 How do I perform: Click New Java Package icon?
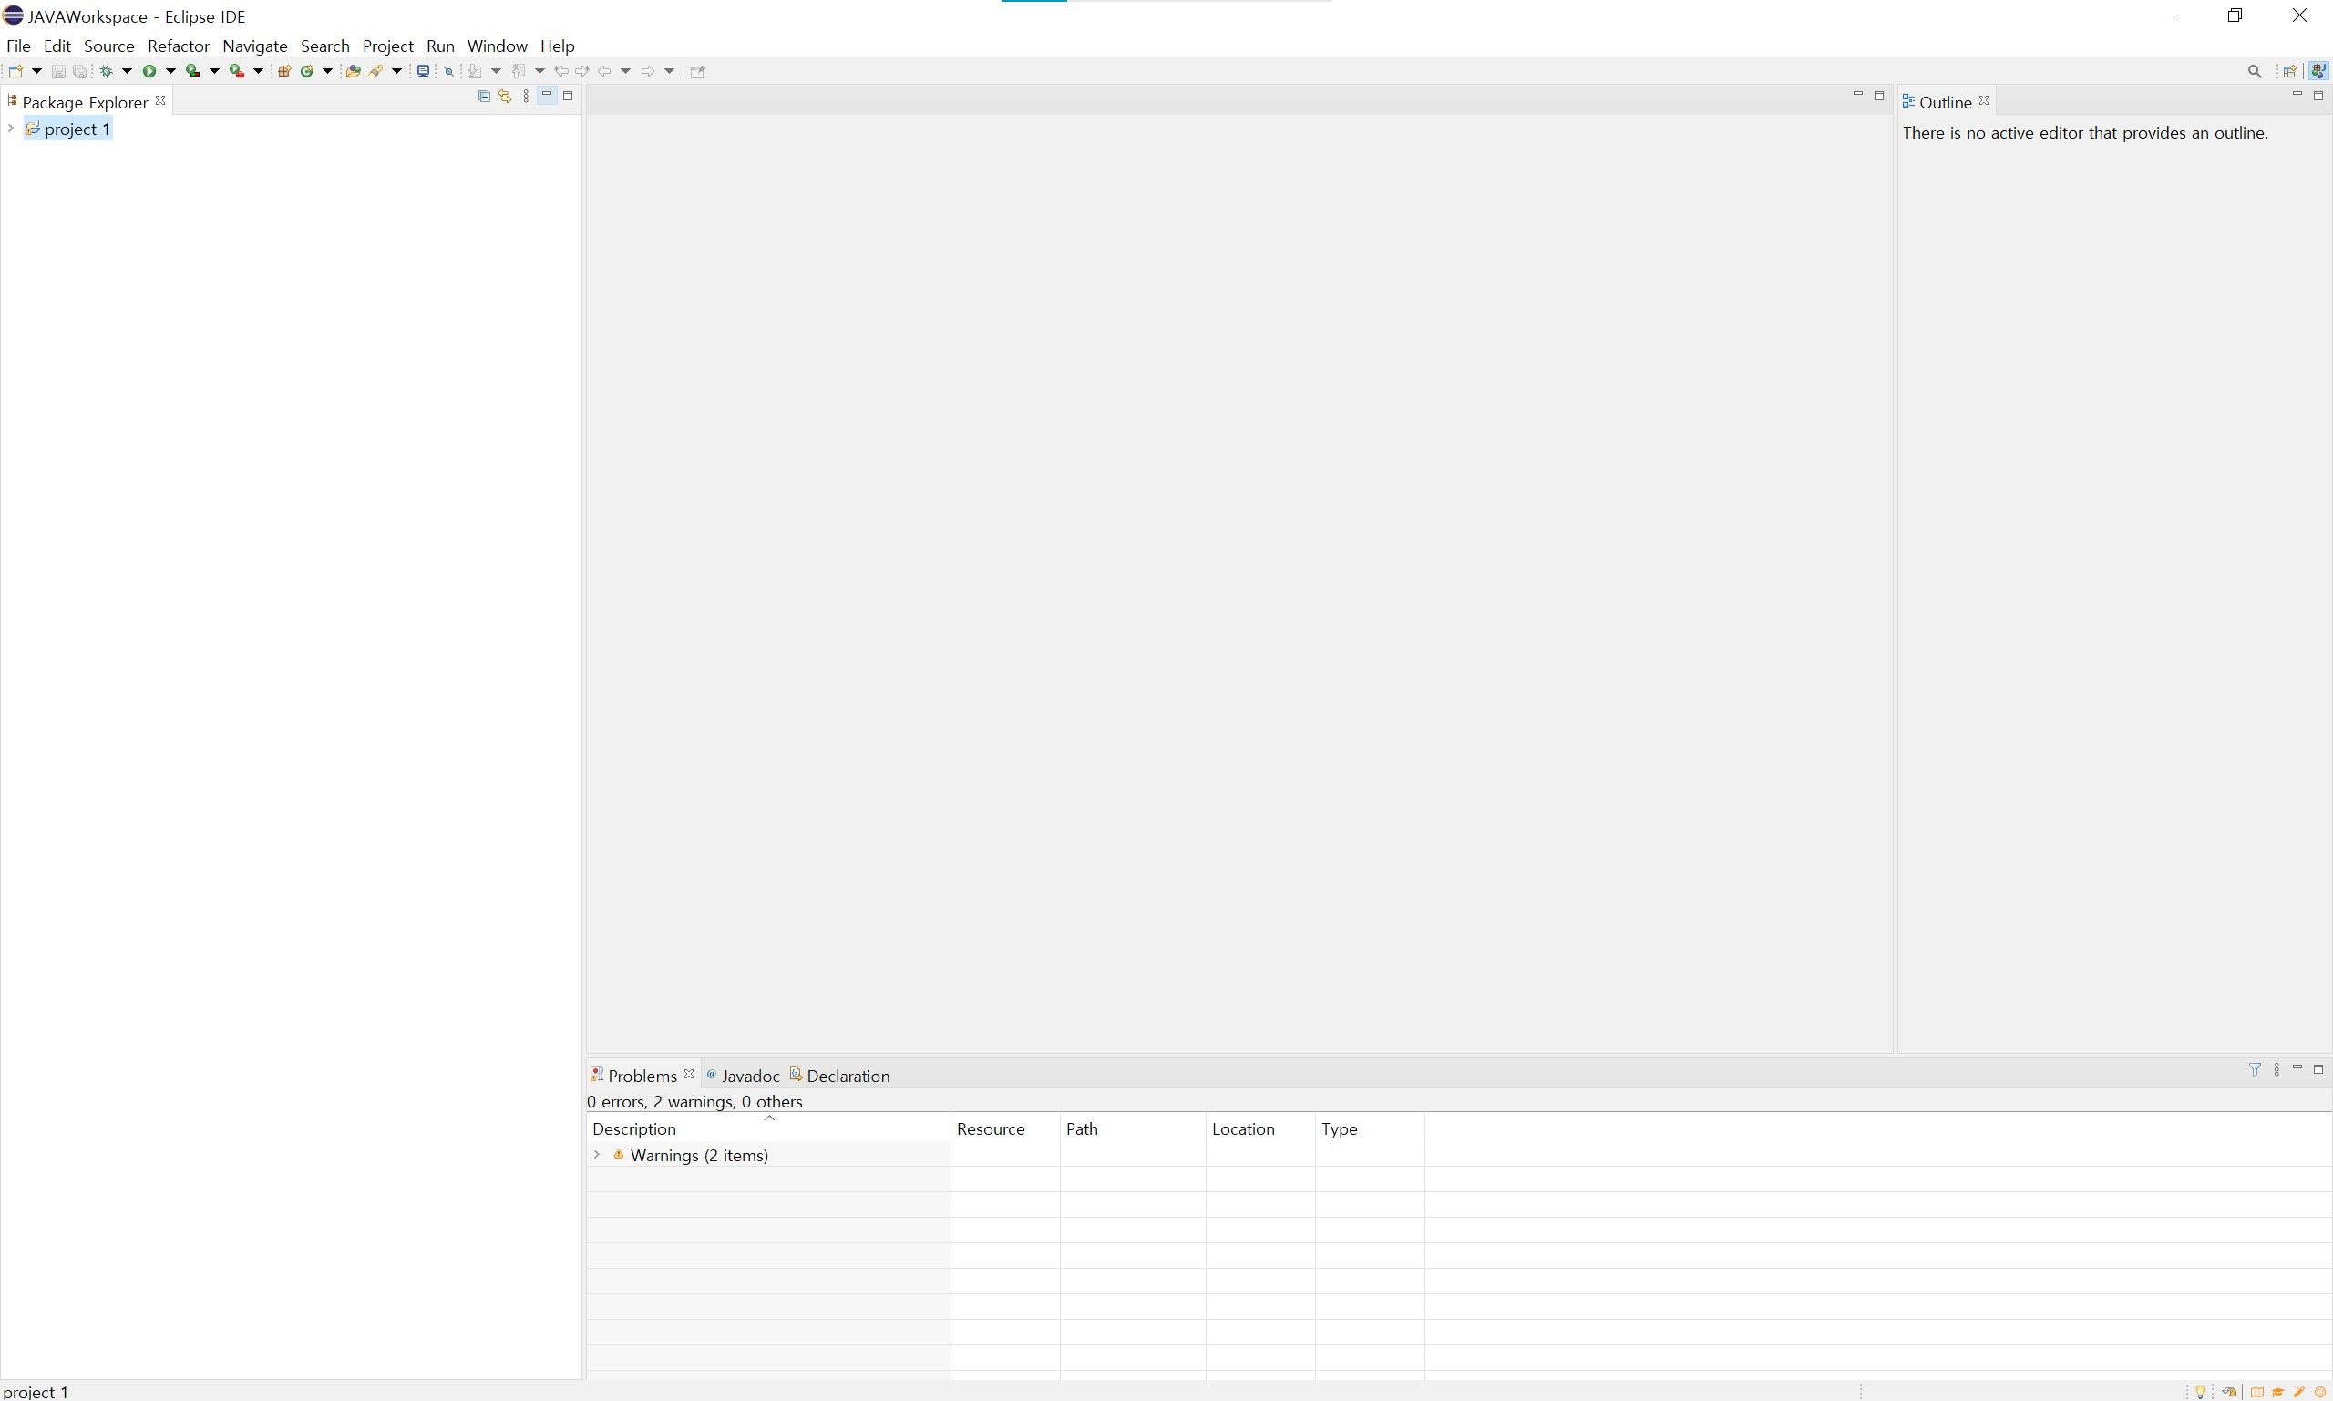coord(283,71)
